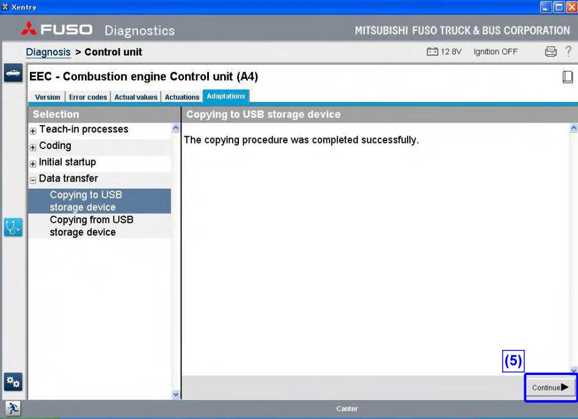Close the Xentry window
Viewport: 578px width, 419px height.
(x=572, y=7)
